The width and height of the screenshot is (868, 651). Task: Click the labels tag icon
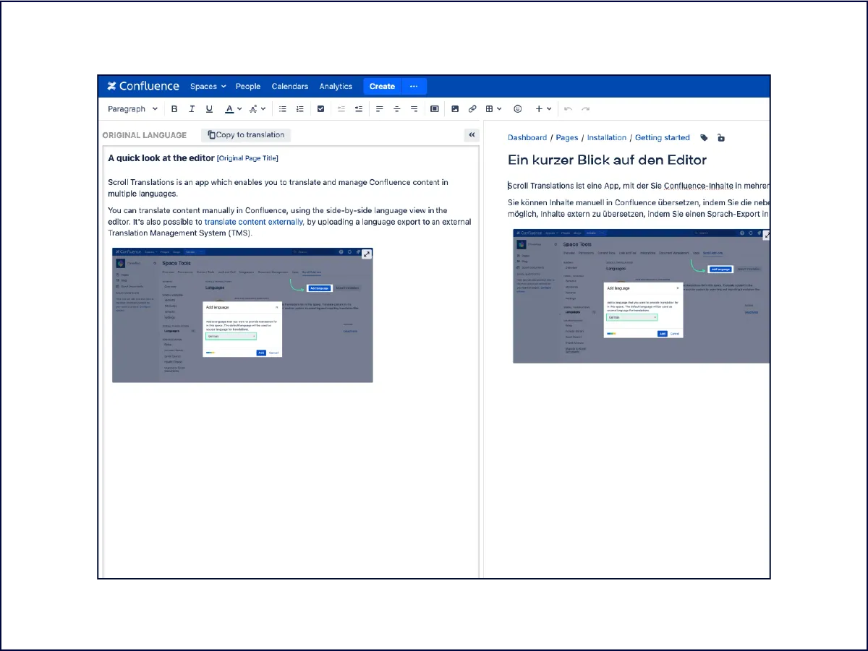point(704,138)
